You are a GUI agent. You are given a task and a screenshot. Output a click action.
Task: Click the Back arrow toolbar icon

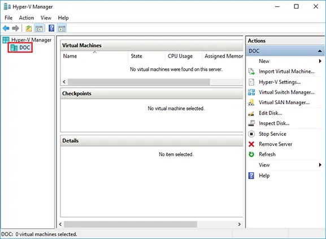tap(6, 28)
